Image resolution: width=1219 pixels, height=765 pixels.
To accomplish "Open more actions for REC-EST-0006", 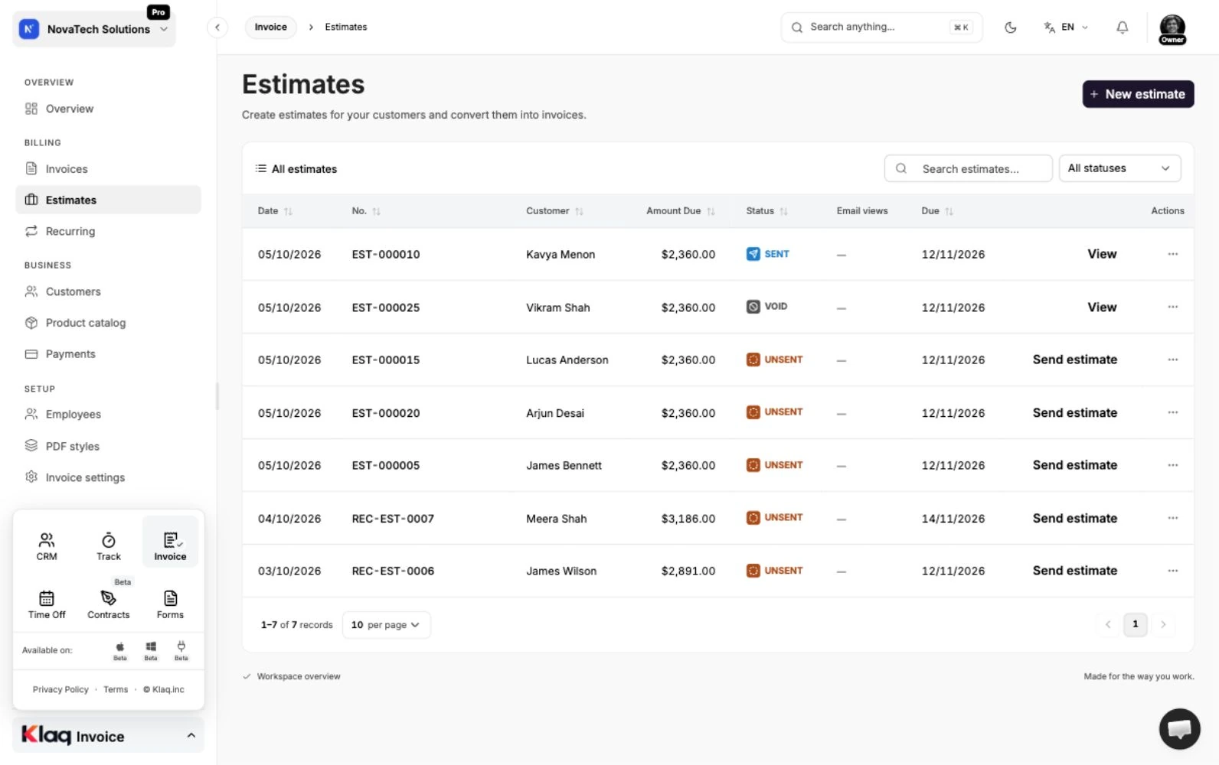I will tap(1172, 571).
